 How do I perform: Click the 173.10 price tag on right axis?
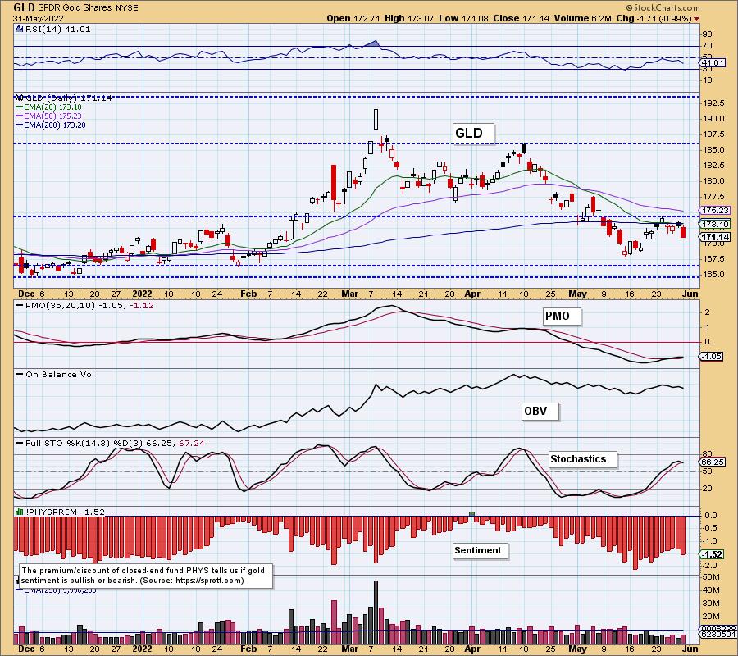[x=715, y=225]
